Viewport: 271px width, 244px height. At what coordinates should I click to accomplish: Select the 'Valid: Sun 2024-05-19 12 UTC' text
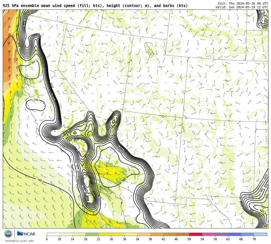coord(242,7)
